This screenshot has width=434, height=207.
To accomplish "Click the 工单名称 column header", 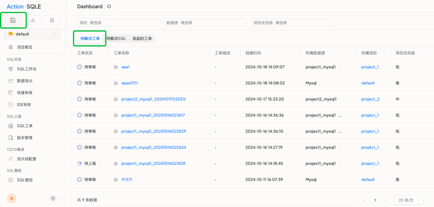I will point(121,53).
